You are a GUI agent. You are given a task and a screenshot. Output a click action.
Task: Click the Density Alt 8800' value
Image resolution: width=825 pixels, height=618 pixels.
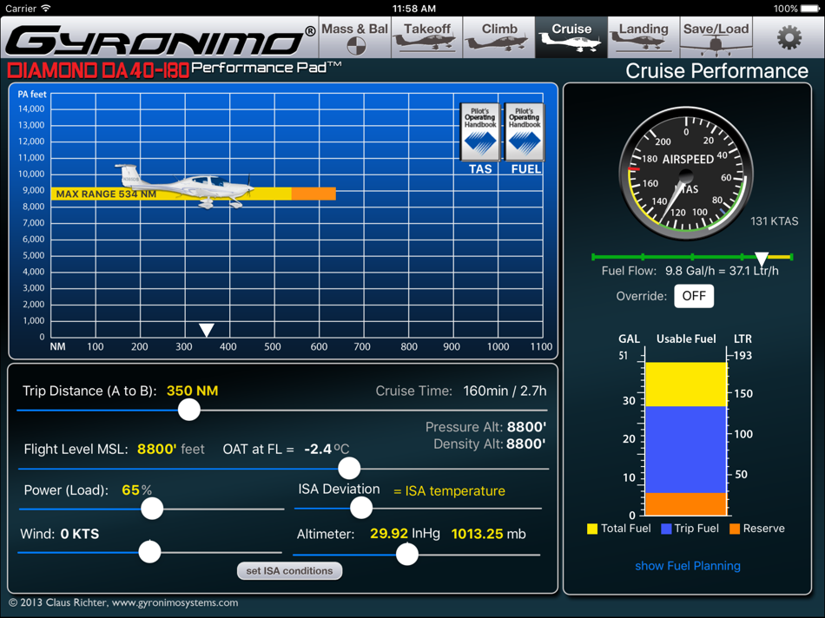pos(526,444)
